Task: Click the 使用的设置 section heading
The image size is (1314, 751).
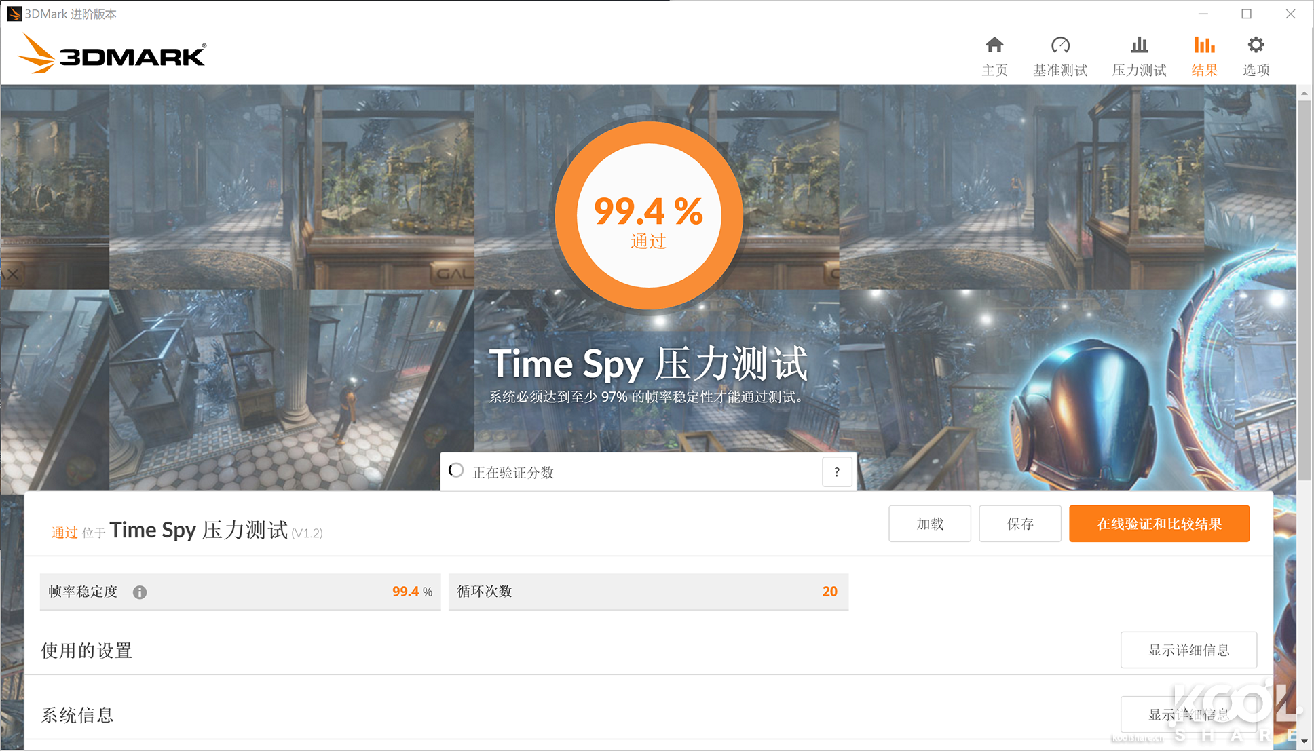Action: click(x=86, y=651)
